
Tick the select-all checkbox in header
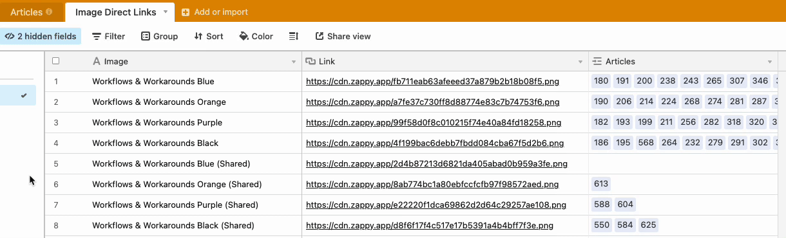56,61
